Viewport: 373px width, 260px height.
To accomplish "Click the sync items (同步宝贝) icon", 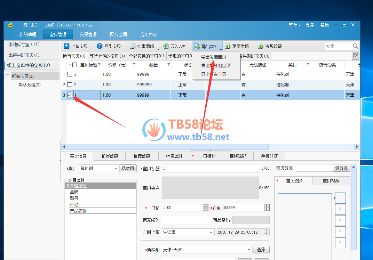I will [x=100, y=46].
